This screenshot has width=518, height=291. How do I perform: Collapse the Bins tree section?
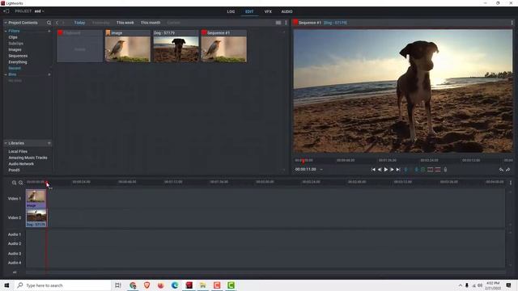tap(6, 74)
